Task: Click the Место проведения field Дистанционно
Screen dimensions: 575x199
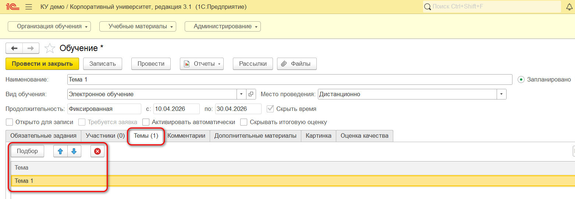Action: 407,94
